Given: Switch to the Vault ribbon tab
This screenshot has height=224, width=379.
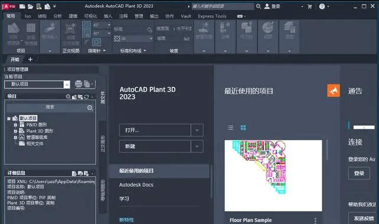Looking at the screenshot, I should [x=186, y=16].
